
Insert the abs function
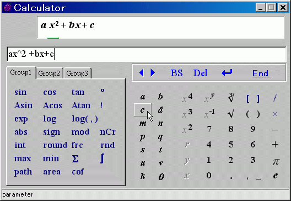pyautogui.click(x=21, y=132)
